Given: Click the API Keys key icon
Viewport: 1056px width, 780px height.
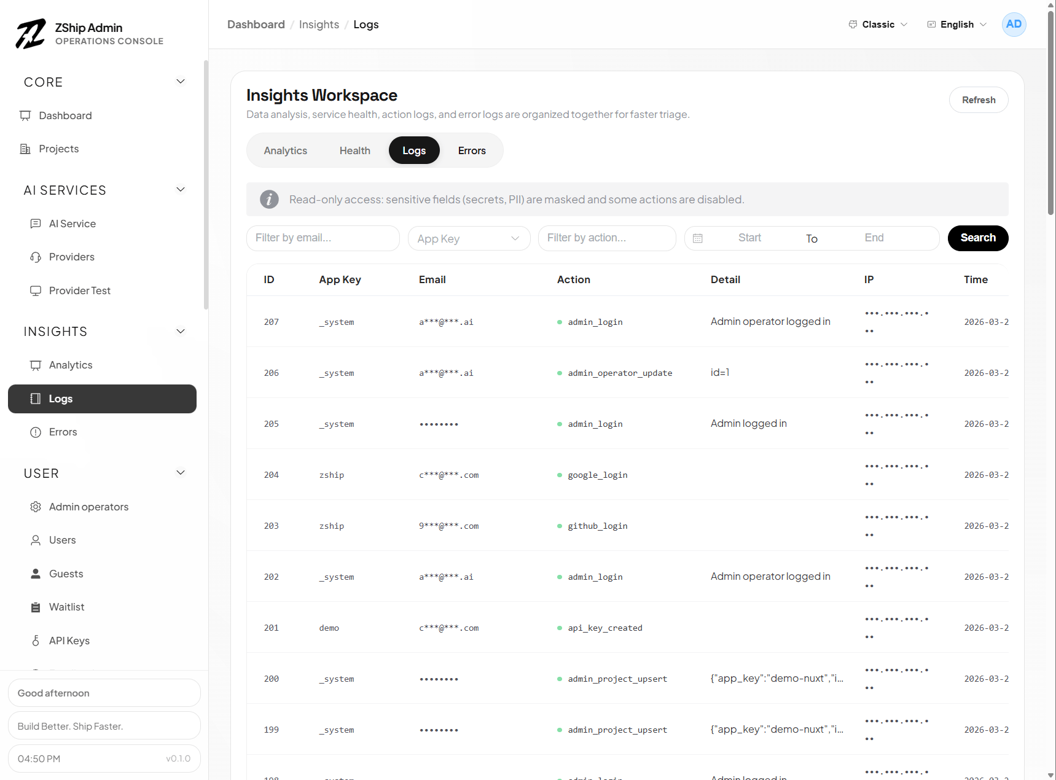Looking at the screenshot, I should (36, 641).
